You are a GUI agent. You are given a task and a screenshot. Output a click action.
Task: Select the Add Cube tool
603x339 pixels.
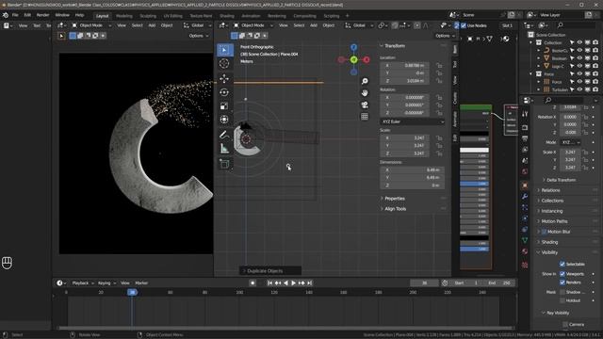point(224,164)
